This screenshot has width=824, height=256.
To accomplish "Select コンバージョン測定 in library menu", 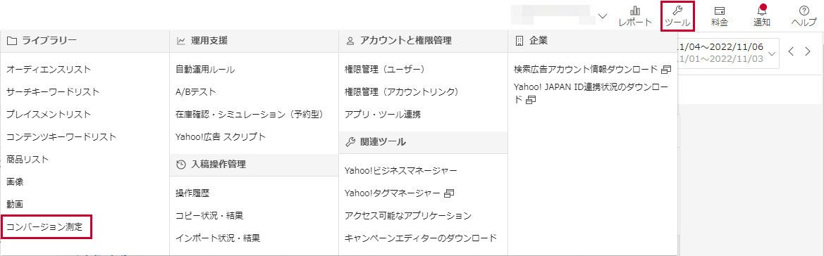I will coord(47,227).
